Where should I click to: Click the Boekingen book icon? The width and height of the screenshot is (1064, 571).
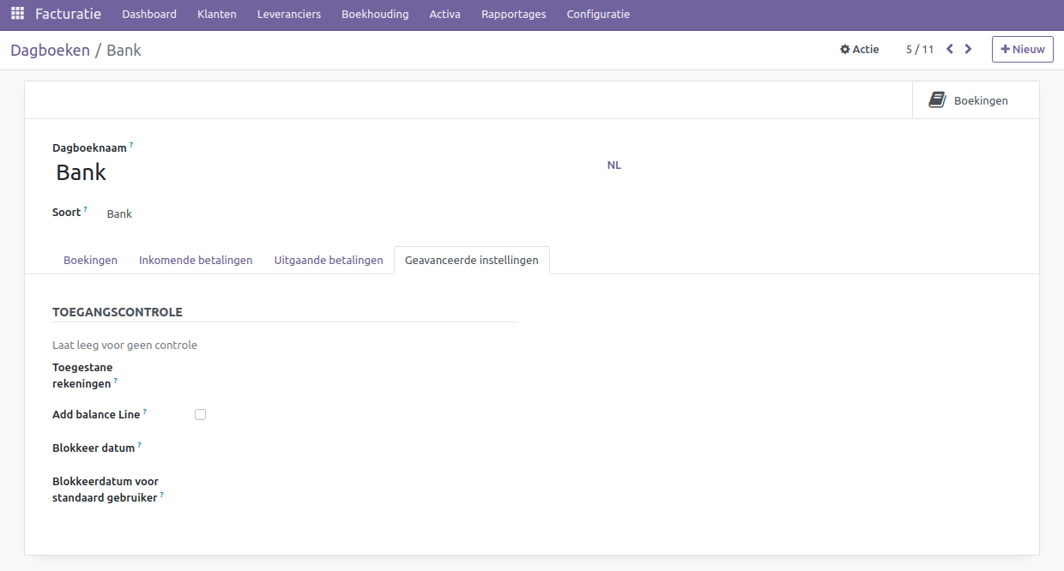click(x=937, y=100)
